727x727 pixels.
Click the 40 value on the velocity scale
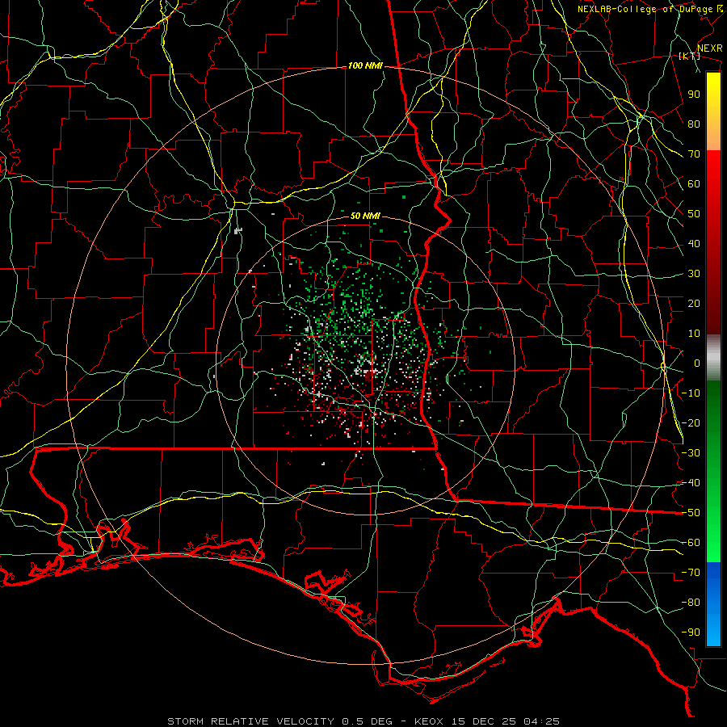click(x=694, y=244)
